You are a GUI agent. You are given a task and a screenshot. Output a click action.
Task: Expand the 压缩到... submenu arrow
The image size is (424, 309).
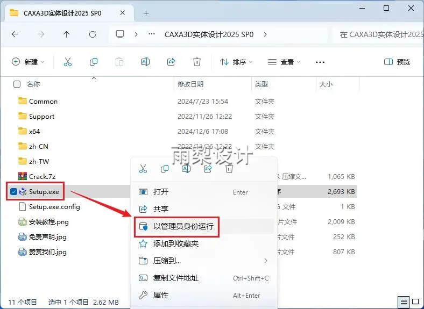click(266, 261)
